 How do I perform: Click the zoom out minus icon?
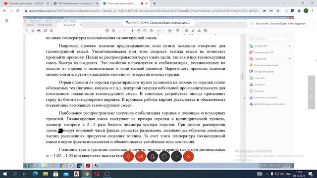coord(145,31)
